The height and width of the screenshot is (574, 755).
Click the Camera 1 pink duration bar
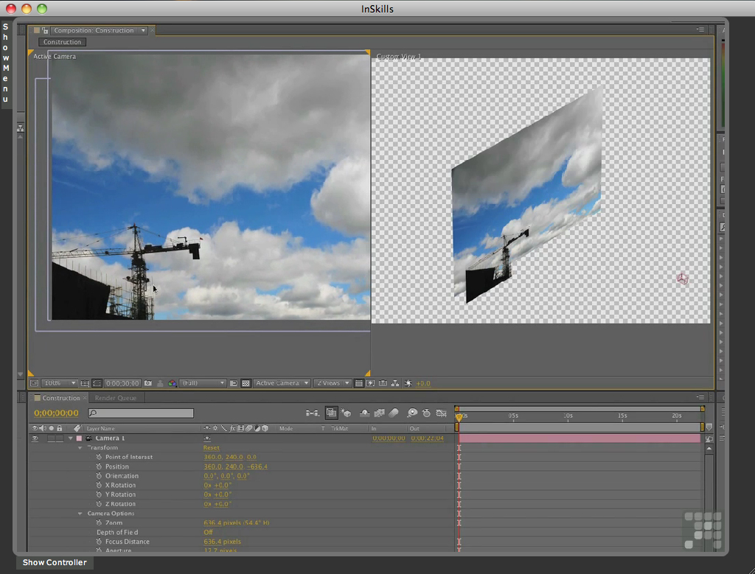[580, 438]
